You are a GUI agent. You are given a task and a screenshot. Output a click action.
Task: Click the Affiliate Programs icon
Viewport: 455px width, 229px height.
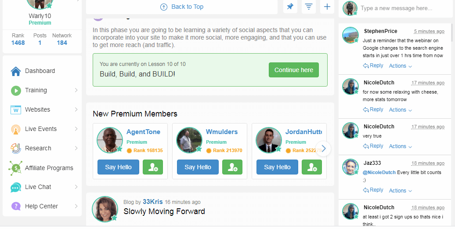pos(15,168)
